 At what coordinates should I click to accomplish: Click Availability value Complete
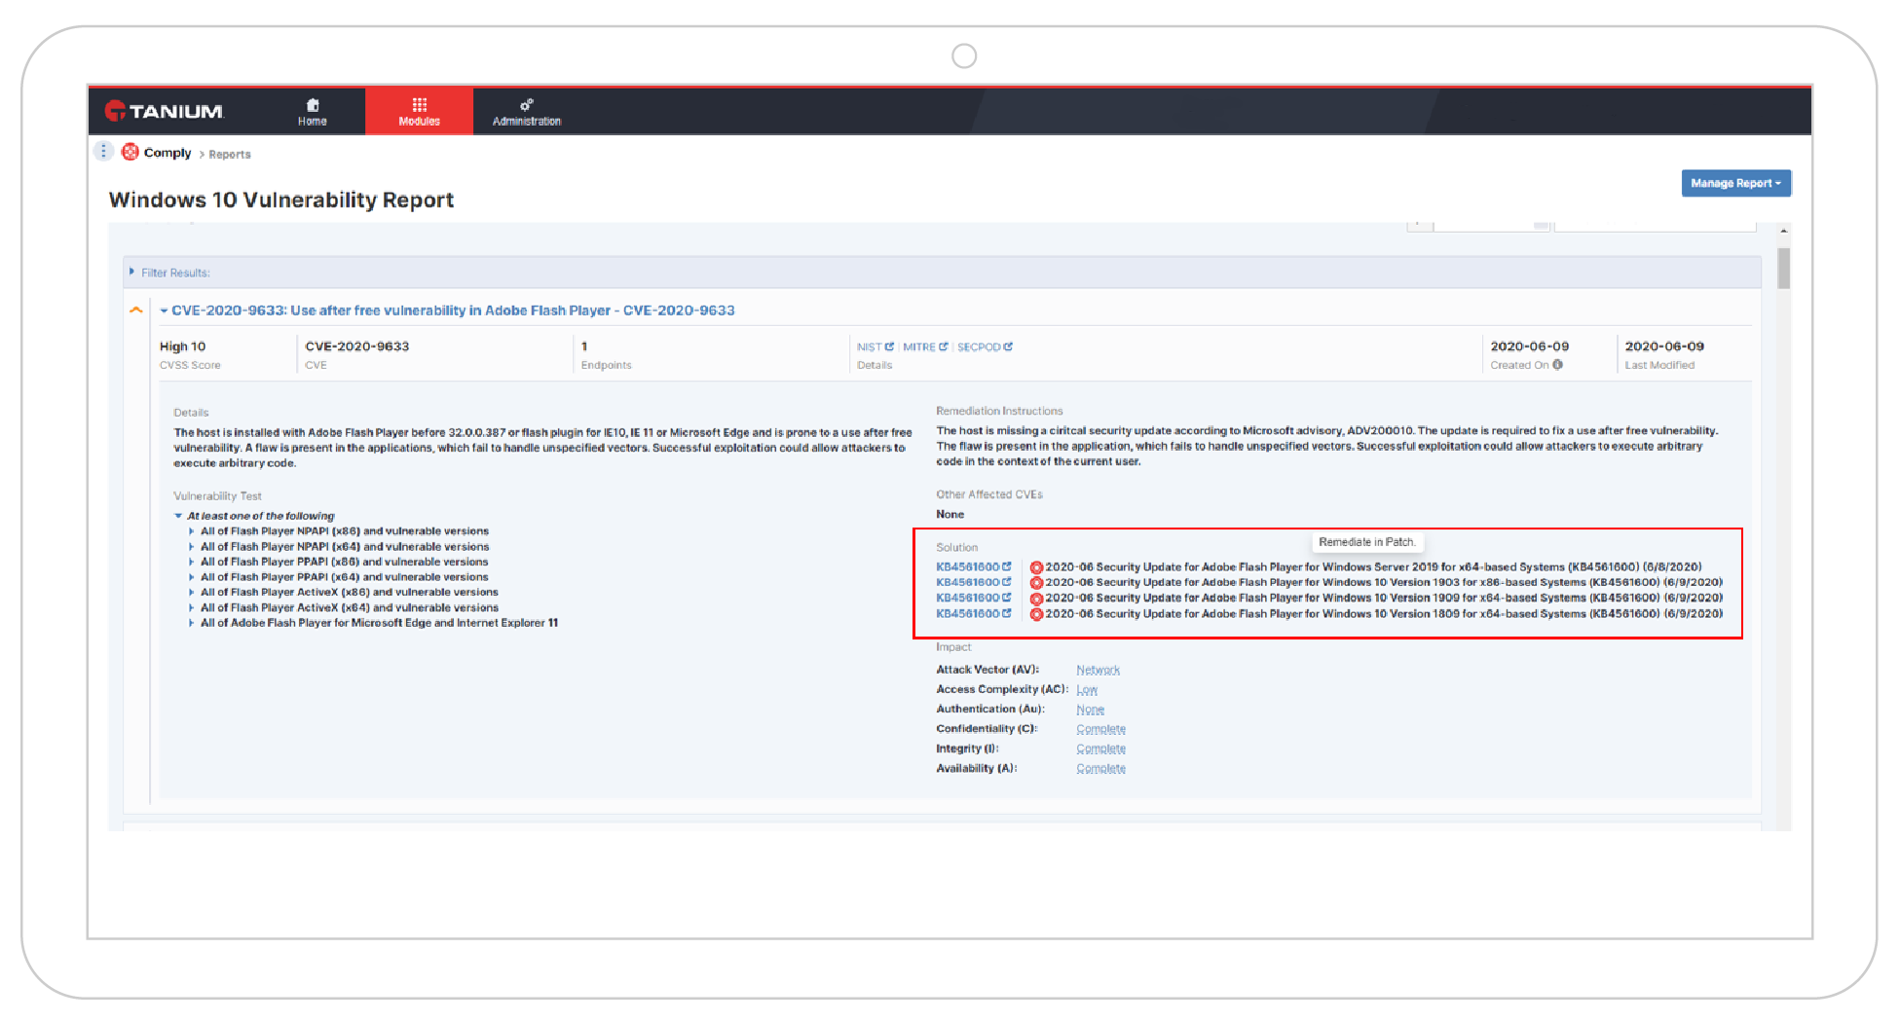point(1100,768)
